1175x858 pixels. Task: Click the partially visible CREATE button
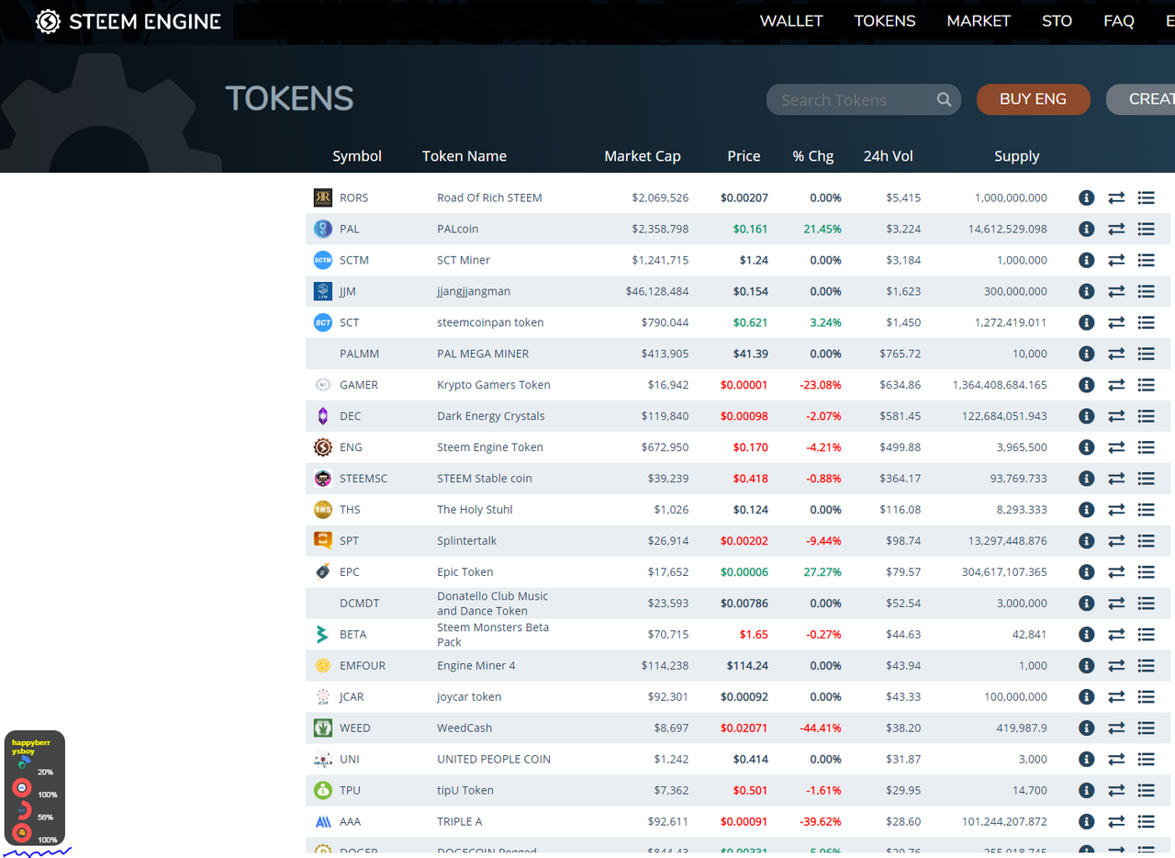tap(1140, 99)
